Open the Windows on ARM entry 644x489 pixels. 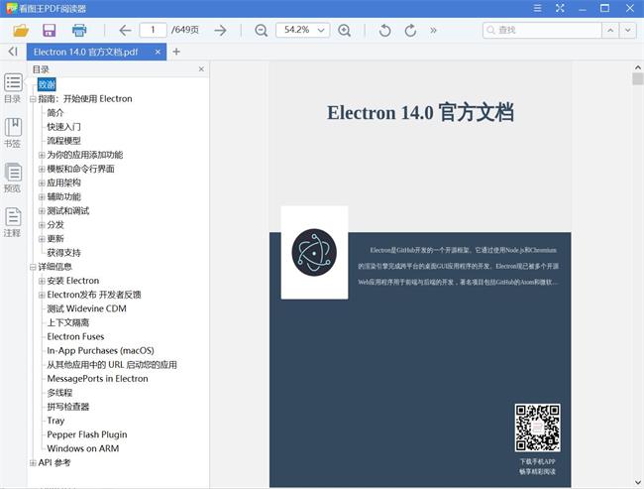83,448
